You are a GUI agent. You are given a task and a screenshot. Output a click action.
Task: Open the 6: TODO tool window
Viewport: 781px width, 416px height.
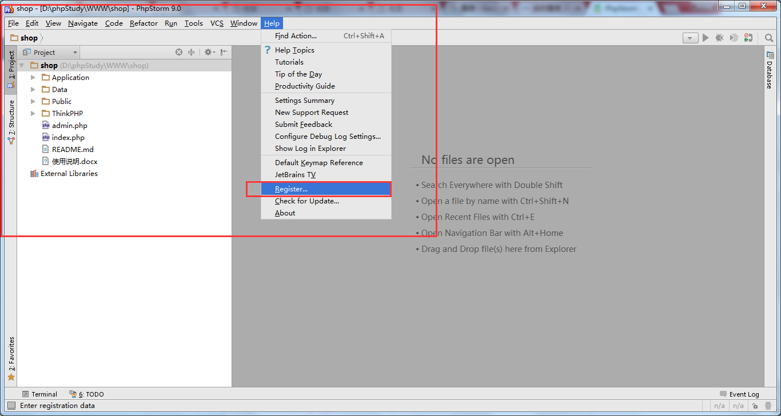[x=86, y=394]
